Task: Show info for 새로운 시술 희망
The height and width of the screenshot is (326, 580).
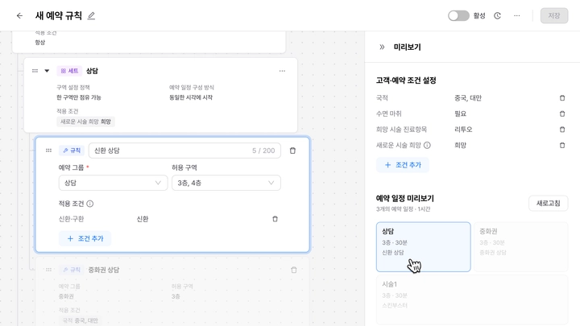Action: pos(427,145)
